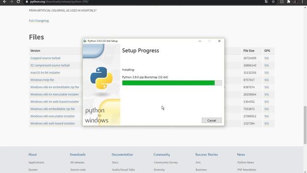Open Audio/Visual Talks footer link
307x173 pixels.
pyautogui.click(x=124, y=170)
